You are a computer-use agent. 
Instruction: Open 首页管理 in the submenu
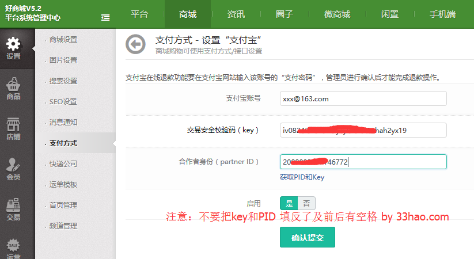point(63,205)
